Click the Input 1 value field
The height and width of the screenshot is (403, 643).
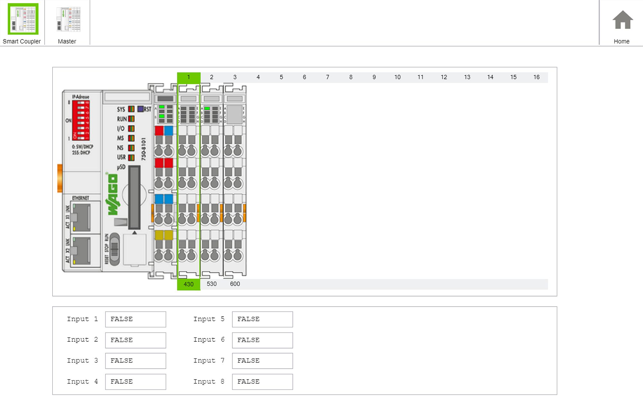click(x=136, y=319)
